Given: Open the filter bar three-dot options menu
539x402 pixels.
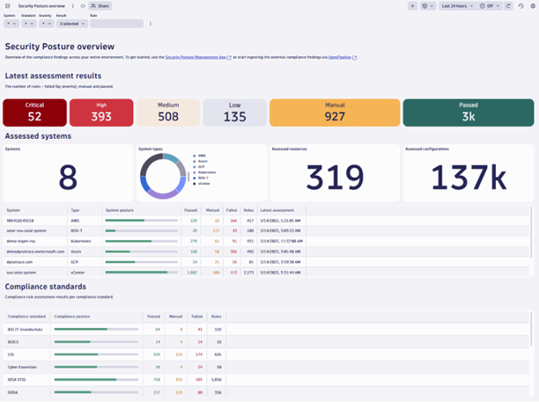Looking at the screenshot, I should pyautogui.click(x=150, y=23).
